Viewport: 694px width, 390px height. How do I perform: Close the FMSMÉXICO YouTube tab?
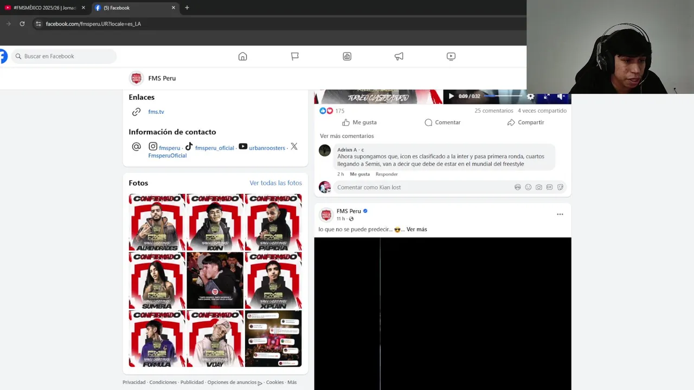click(83, 8)
